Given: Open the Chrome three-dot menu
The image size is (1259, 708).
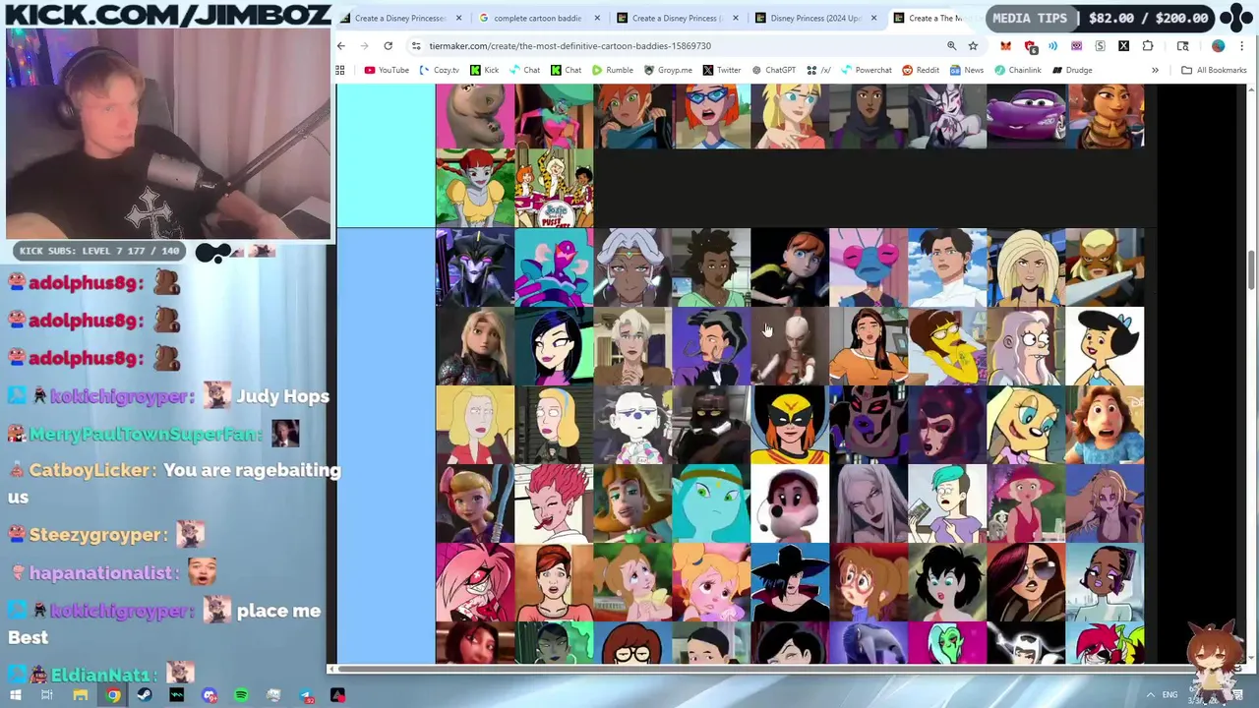Looking at the screenshot, I should tap(1243, 46).
